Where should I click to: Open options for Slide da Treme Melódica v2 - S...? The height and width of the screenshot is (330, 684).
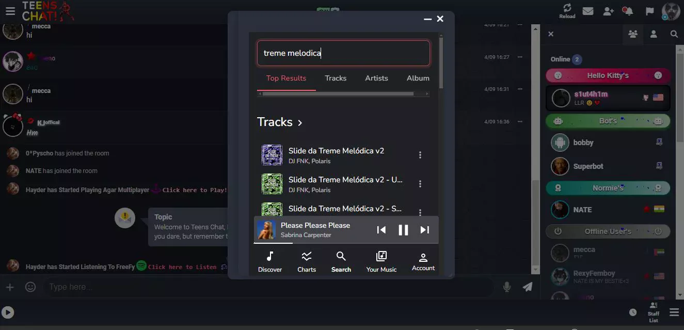click(420, 212)
